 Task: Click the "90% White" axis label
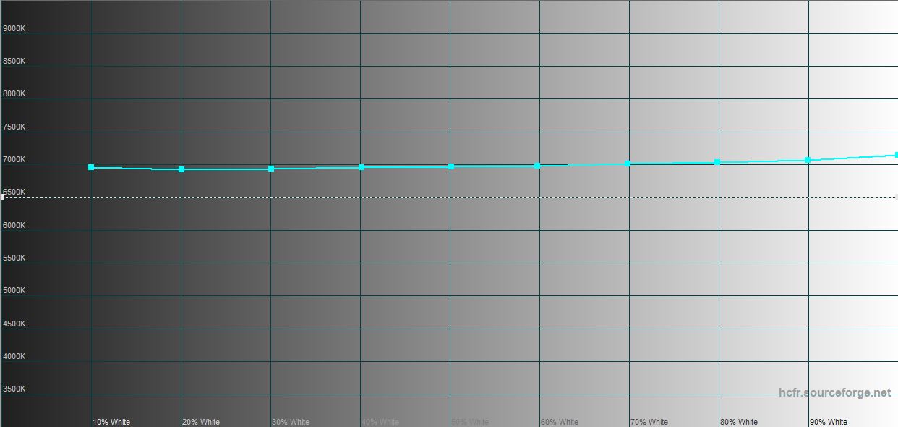[829, 422]
